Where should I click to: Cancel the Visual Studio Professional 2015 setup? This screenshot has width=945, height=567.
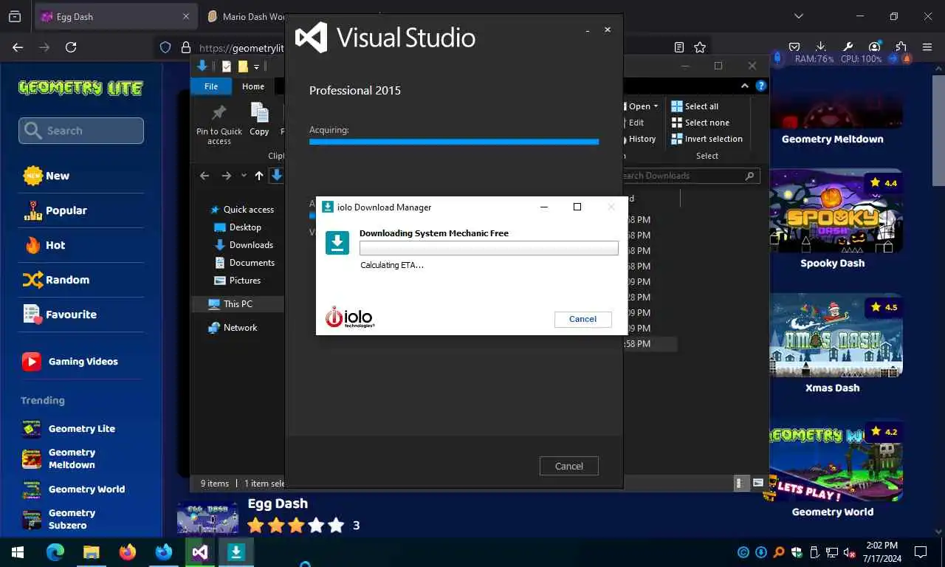coord(568,466)
